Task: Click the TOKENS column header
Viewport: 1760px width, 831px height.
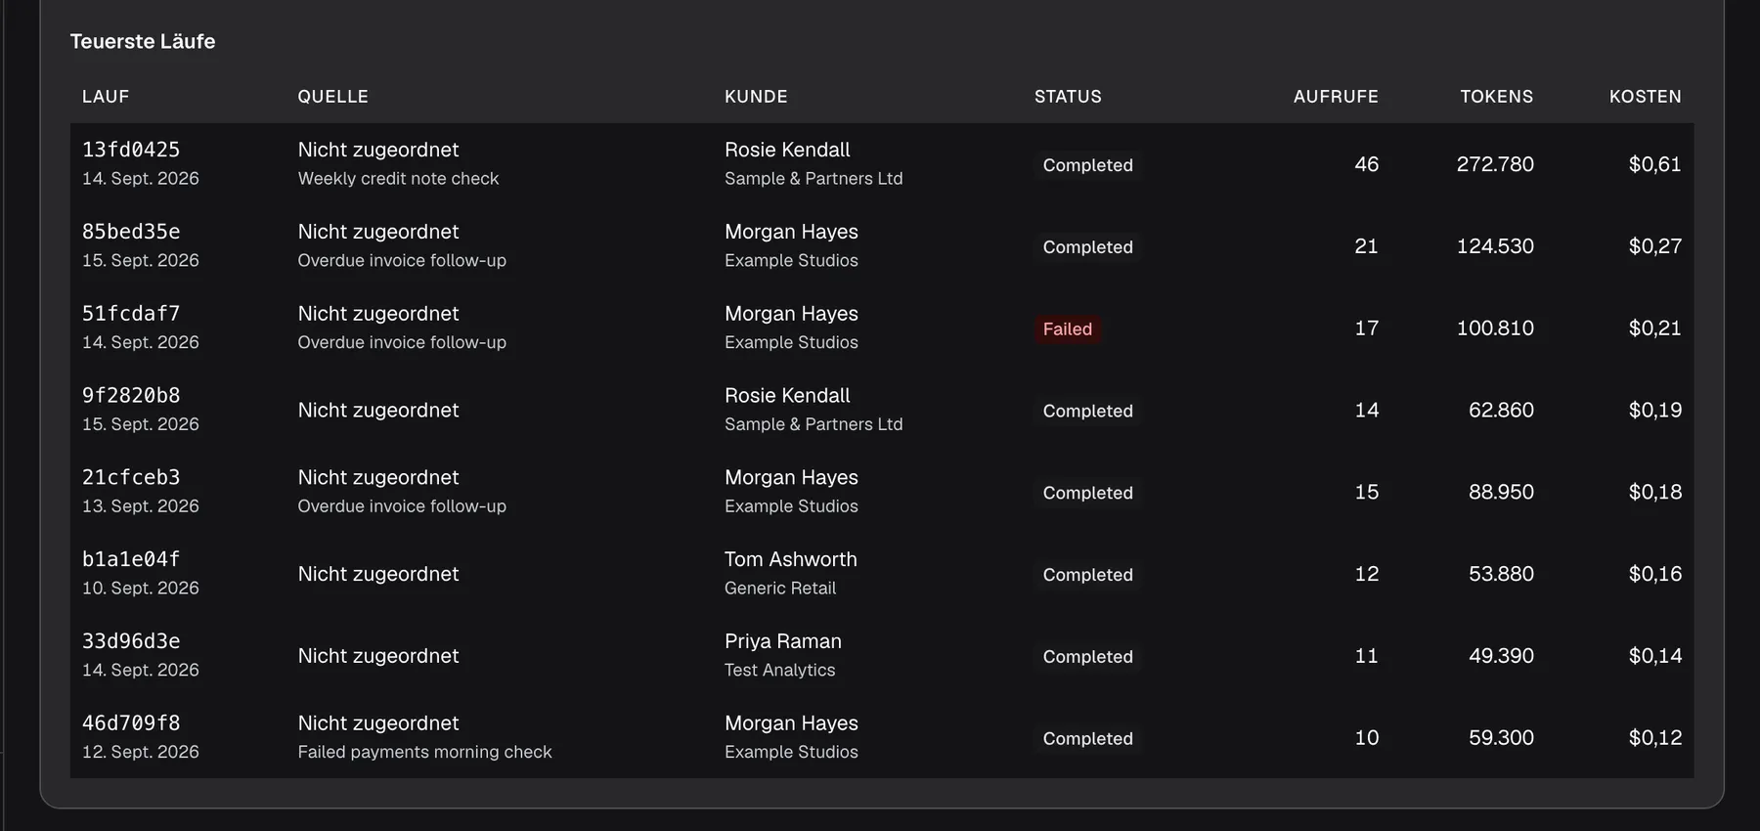Action: pos(1497,97)
